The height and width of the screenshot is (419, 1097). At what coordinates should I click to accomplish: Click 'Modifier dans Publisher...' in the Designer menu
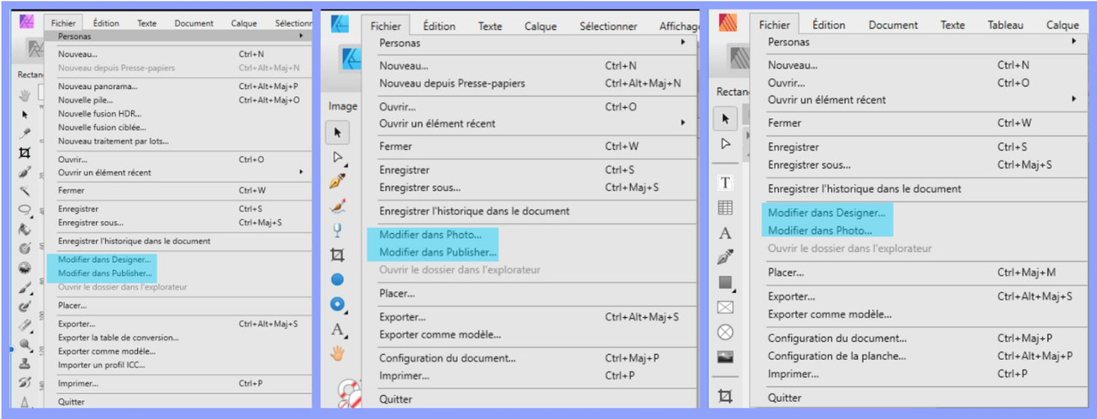[x=438, y=252]
